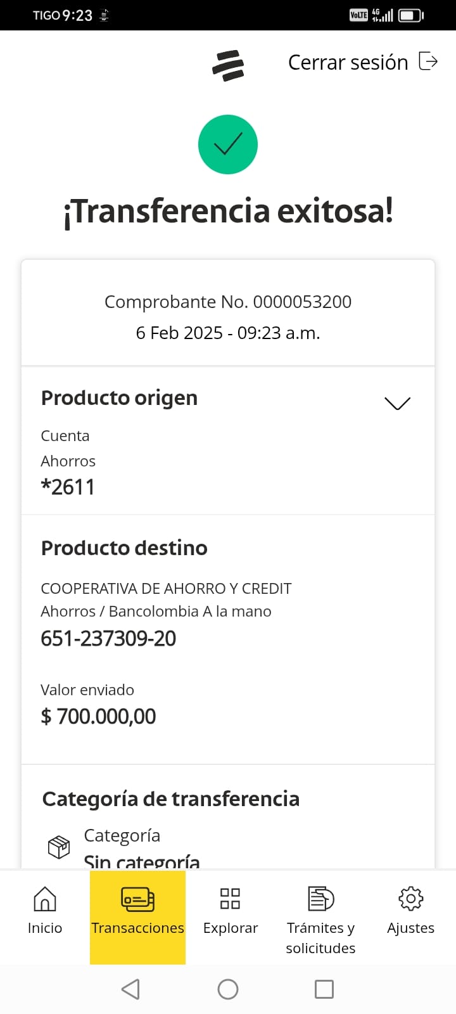This screenshot has width=456, height=1014.
Task: Tap the Bancolombia logo icon
Action: (x=228, y=65)
